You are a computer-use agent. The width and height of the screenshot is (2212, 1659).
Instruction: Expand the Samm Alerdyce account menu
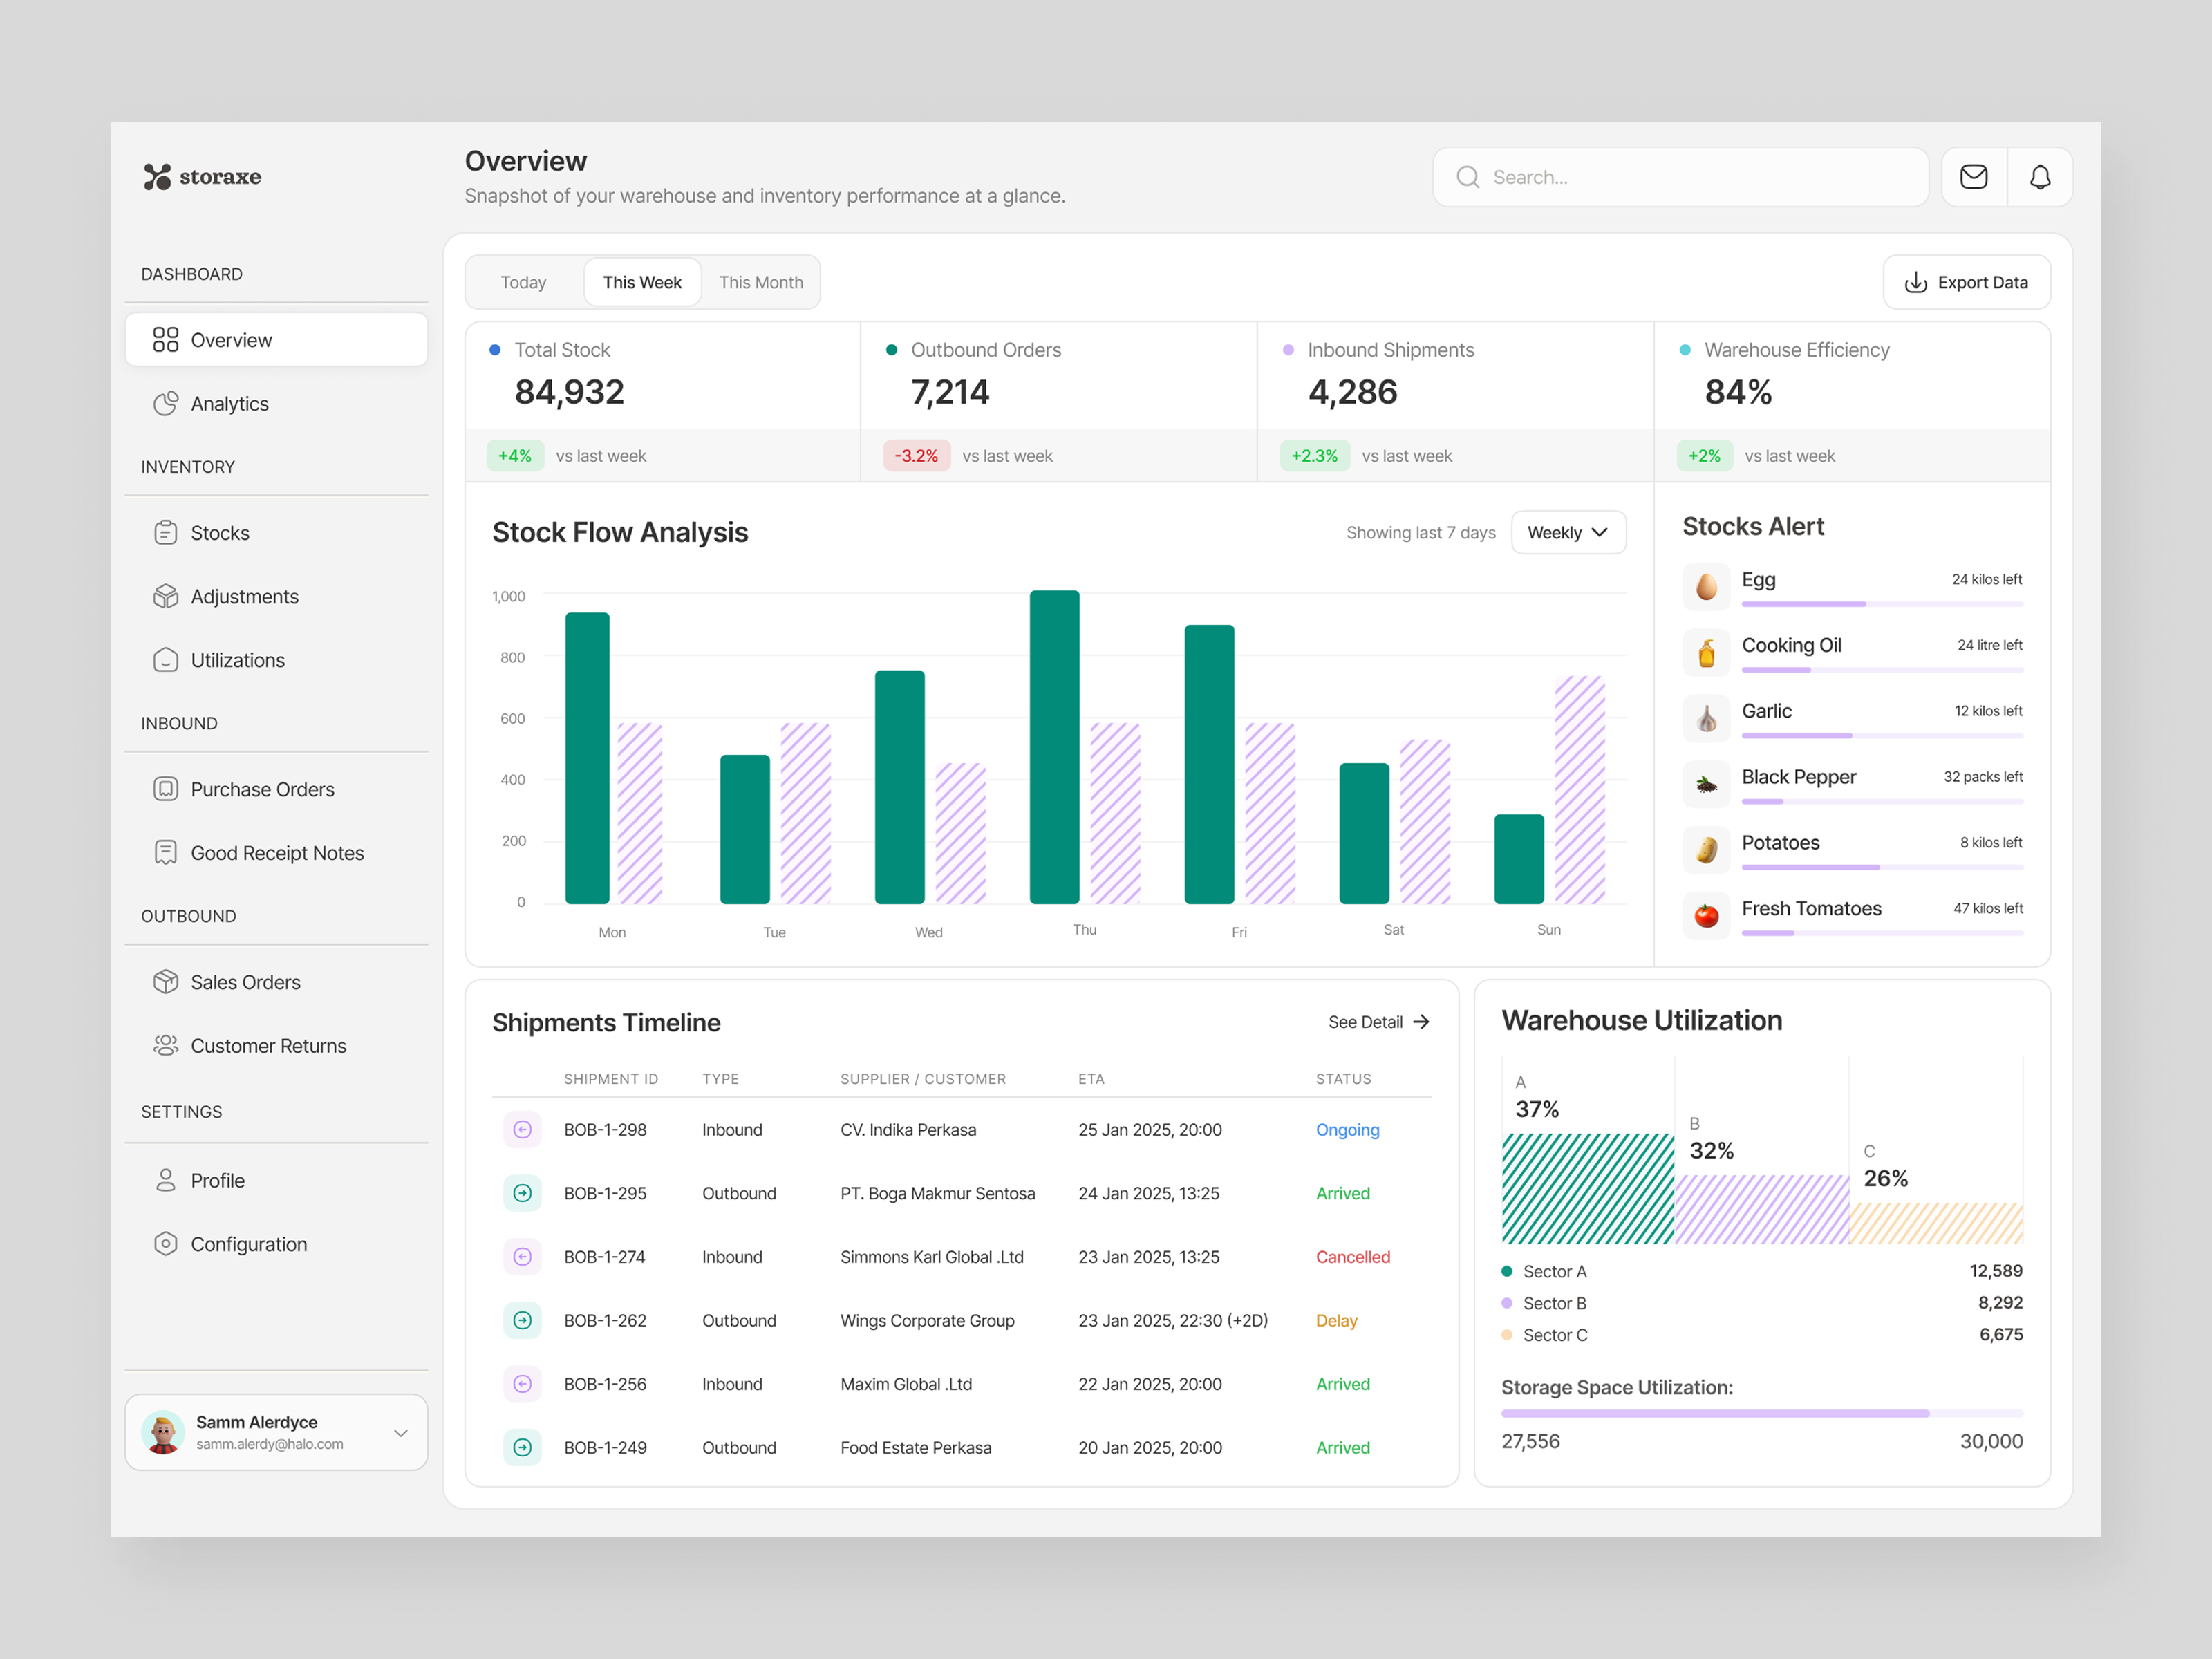(x=400, y=1432)
